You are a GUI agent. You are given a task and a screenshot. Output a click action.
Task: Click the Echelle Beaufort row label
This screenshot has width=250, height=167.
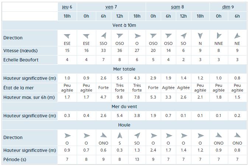pos(21,60)
